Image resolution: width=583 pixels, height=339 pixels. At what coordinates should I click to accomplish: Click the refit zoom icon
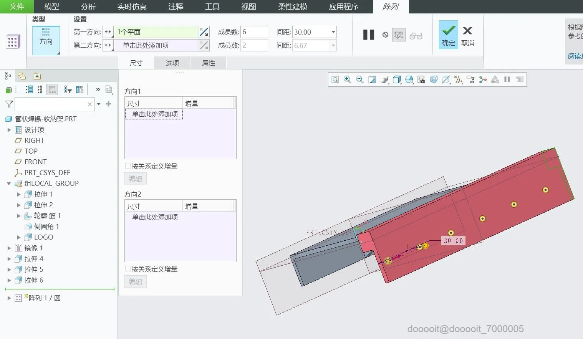coord(335,79)
